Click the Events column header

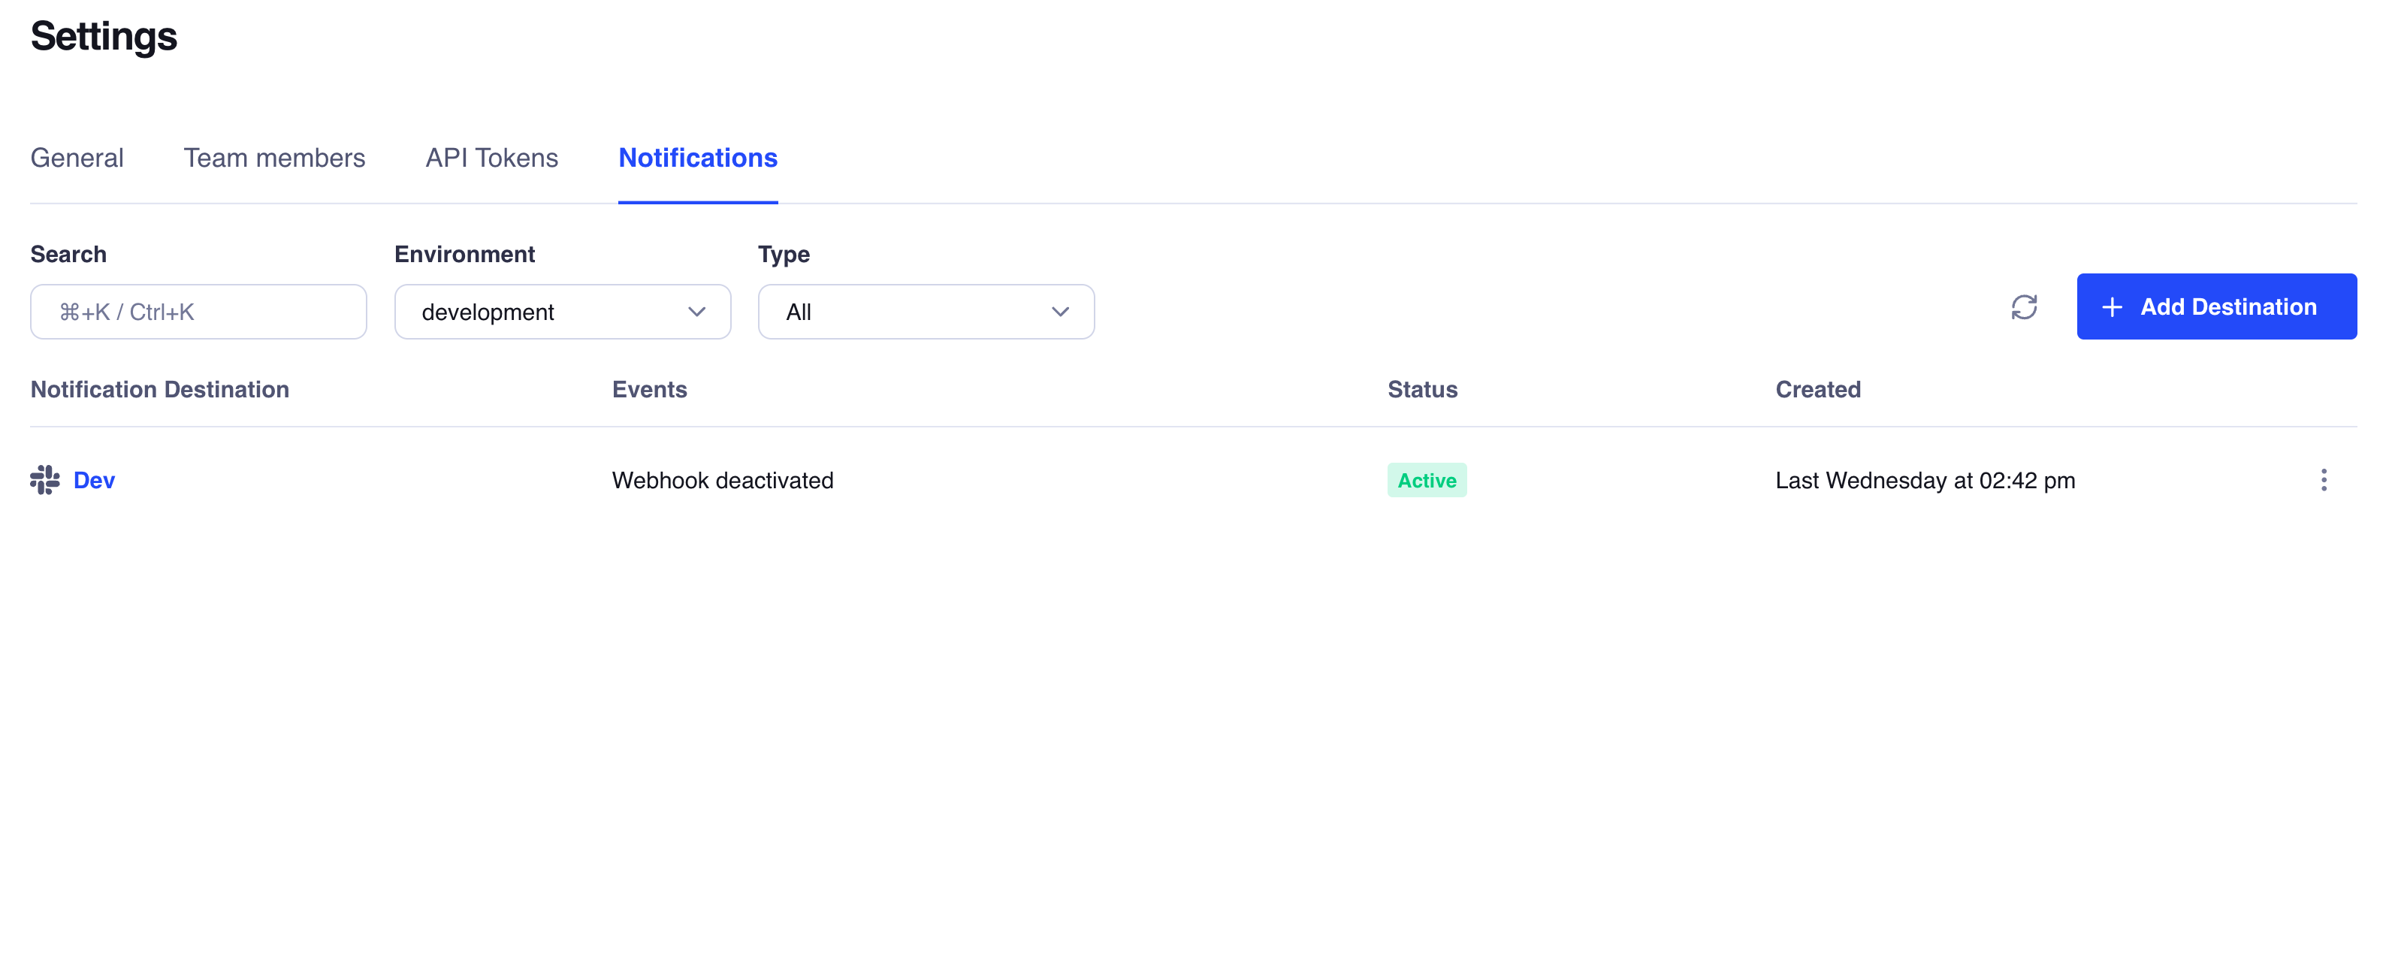(x=649, y=389)
